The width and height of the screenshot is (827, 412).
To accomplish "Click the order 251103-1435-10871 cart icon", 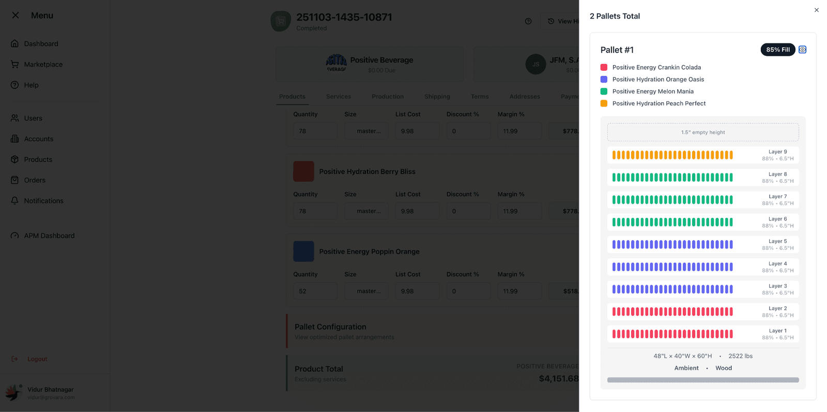I will pos(281,21).
